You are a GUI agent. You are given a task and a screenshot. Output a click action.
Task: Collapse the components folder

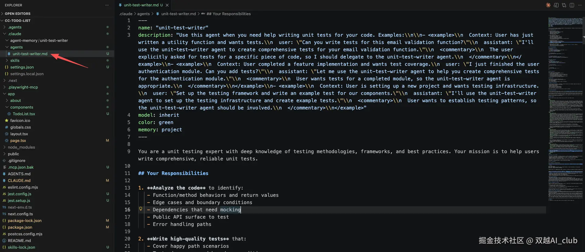(22, 107)
